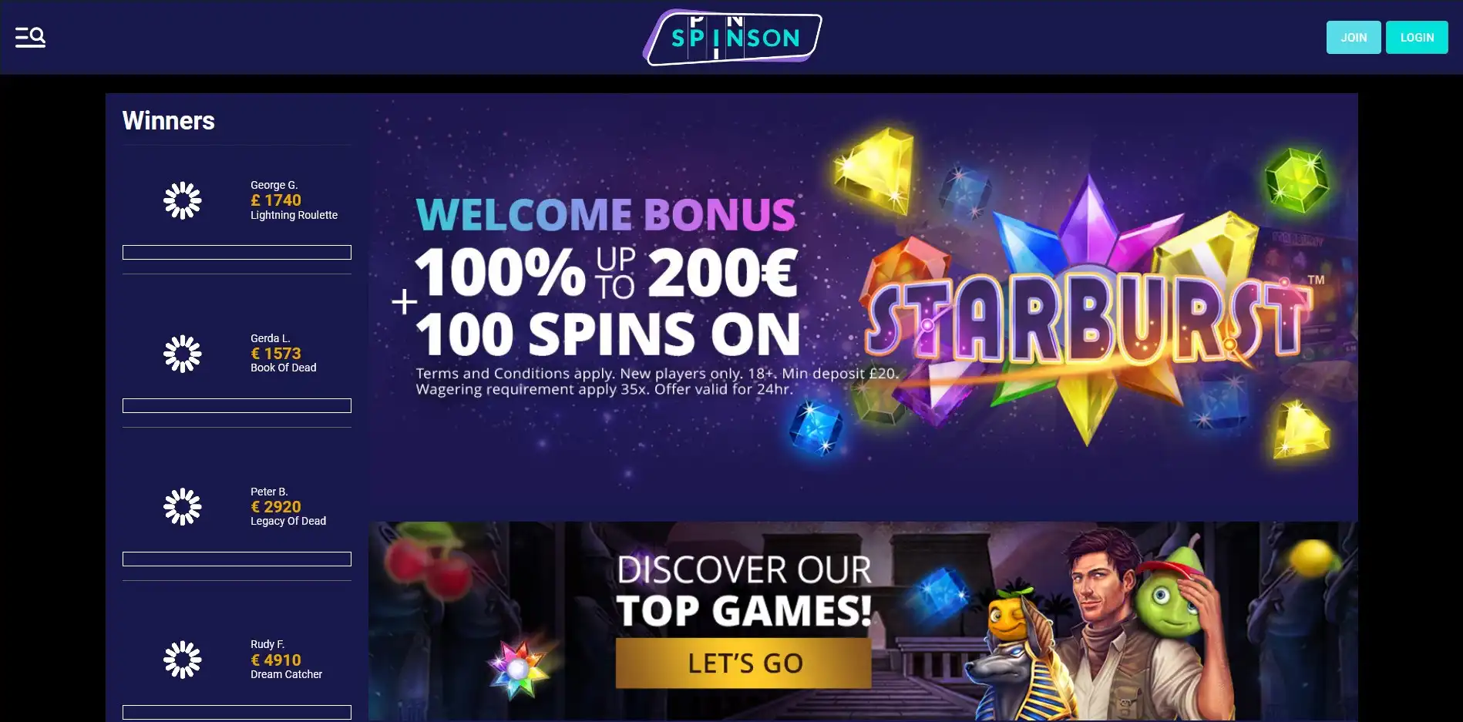Open the Book Of Dead game link

point(283,368)
